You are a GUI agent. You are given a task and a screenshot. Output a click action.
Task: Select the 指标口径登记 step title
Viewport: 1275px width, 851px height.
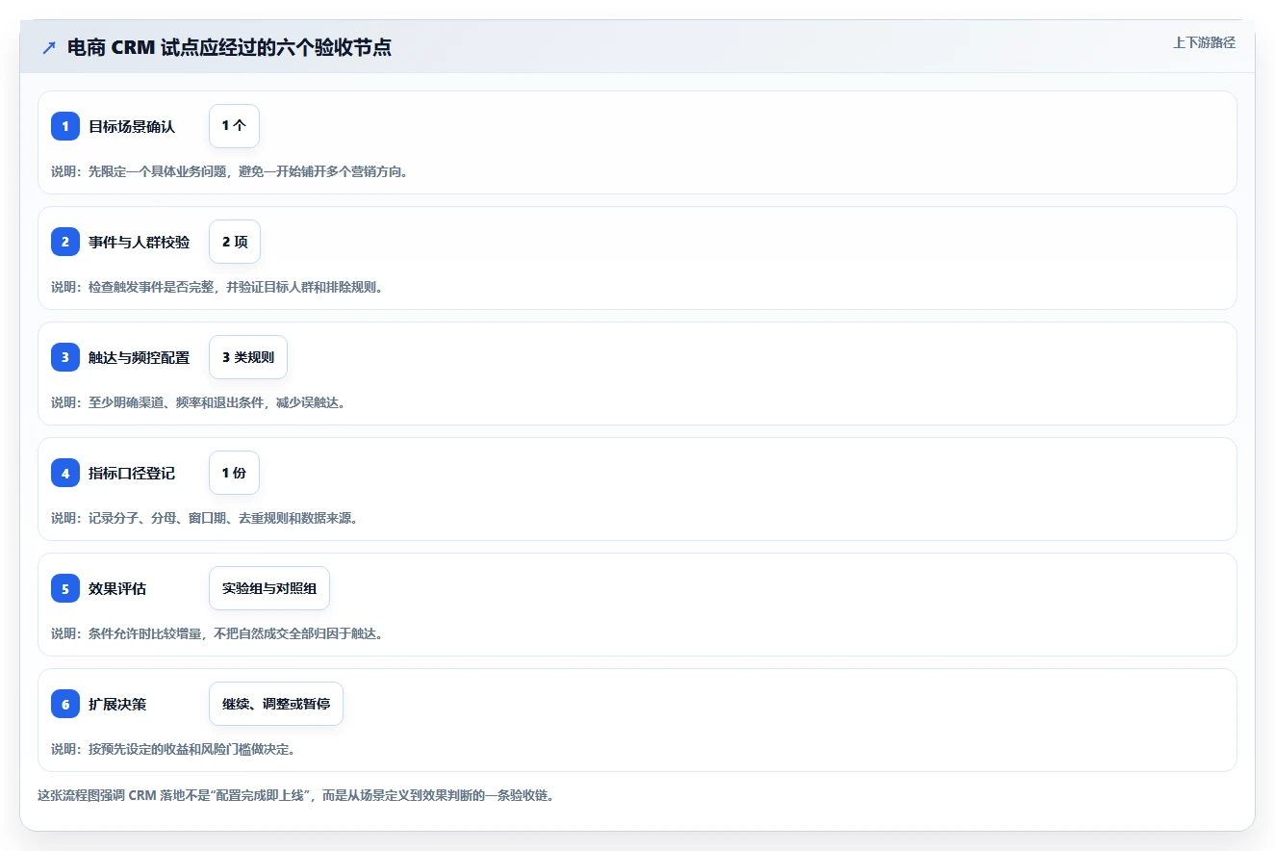pyautogui.click(x=132, y=473)
